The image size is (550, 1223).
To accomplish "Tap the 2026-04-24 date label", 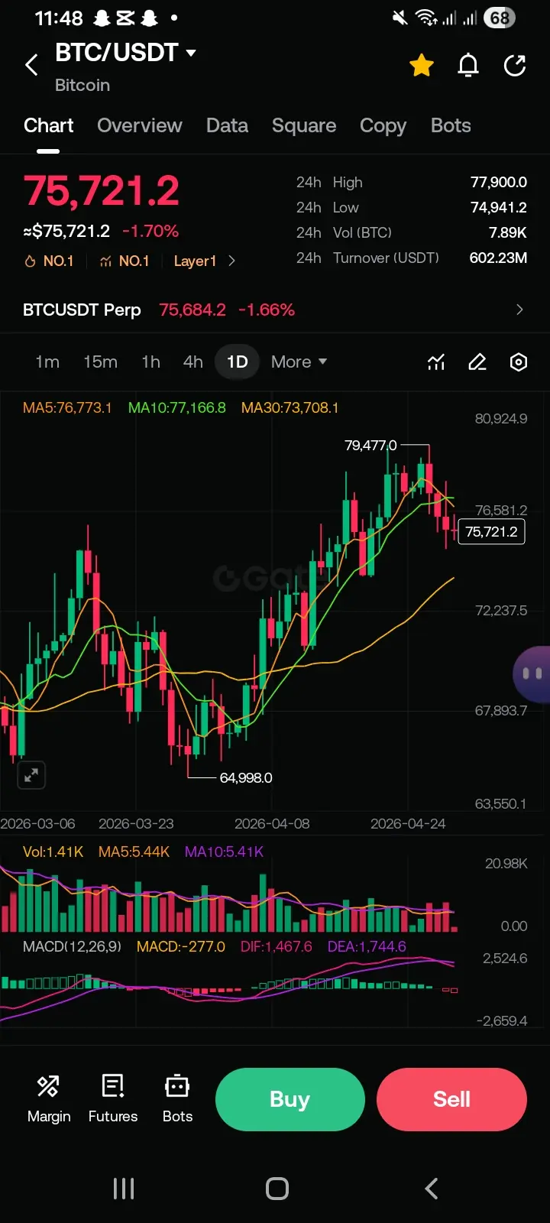I will tap(408, 823).
